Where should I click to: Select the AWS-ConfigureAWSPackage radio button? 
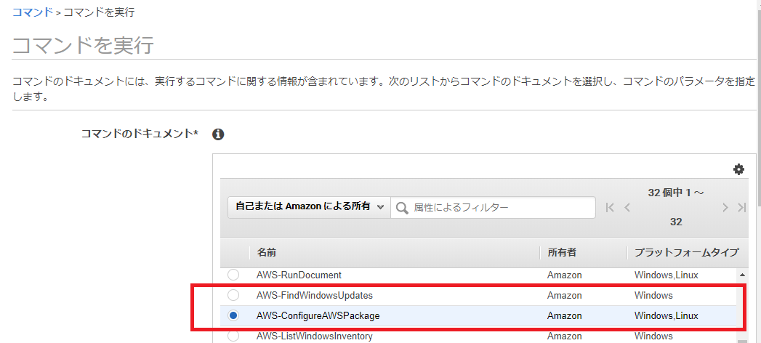coord(233,315)
